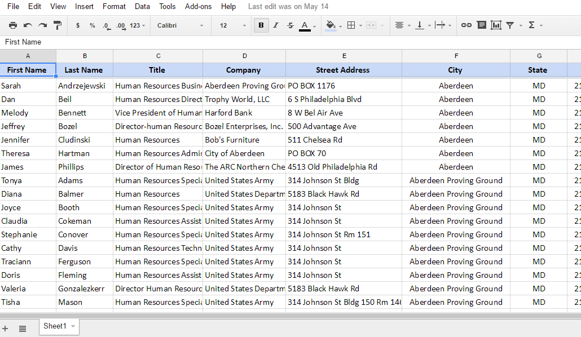Open the Edit menu
Viewport: 581px width, 337px height.
35,6
